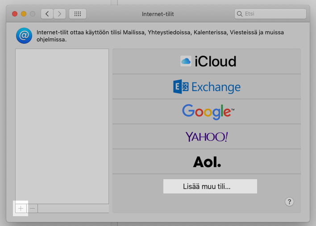316x226 pixels.
Task: Open Lisää muu tili… option
Action: click(210, 186)
